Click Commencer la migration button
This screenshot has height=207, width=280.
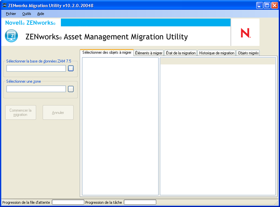(21, 112)
